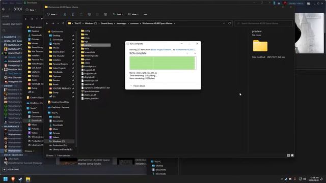Switch to Steam STORE tab
This screenshot has width=326, height=183.
coord(18,9)
